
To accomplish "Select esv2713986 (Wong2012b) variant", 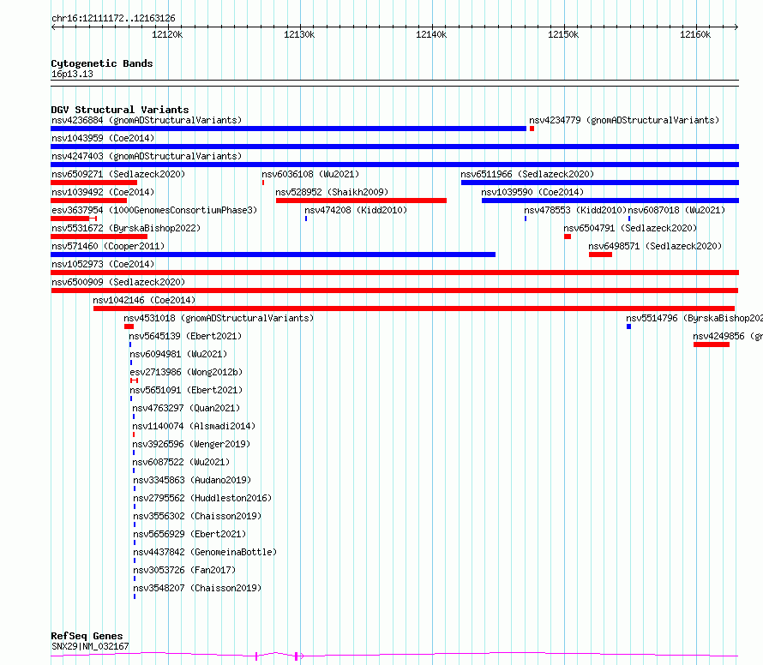I will 186,372.
